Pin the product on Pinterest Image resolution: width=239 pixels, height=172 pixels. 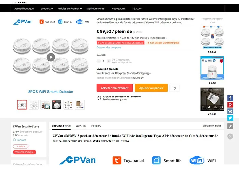pos(230,105)
